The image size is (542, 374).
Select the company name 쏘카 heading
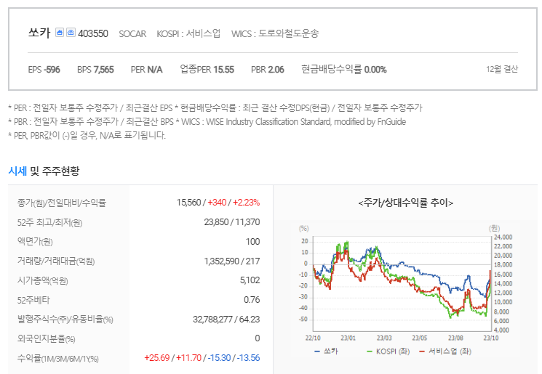[x=39, y=33]
